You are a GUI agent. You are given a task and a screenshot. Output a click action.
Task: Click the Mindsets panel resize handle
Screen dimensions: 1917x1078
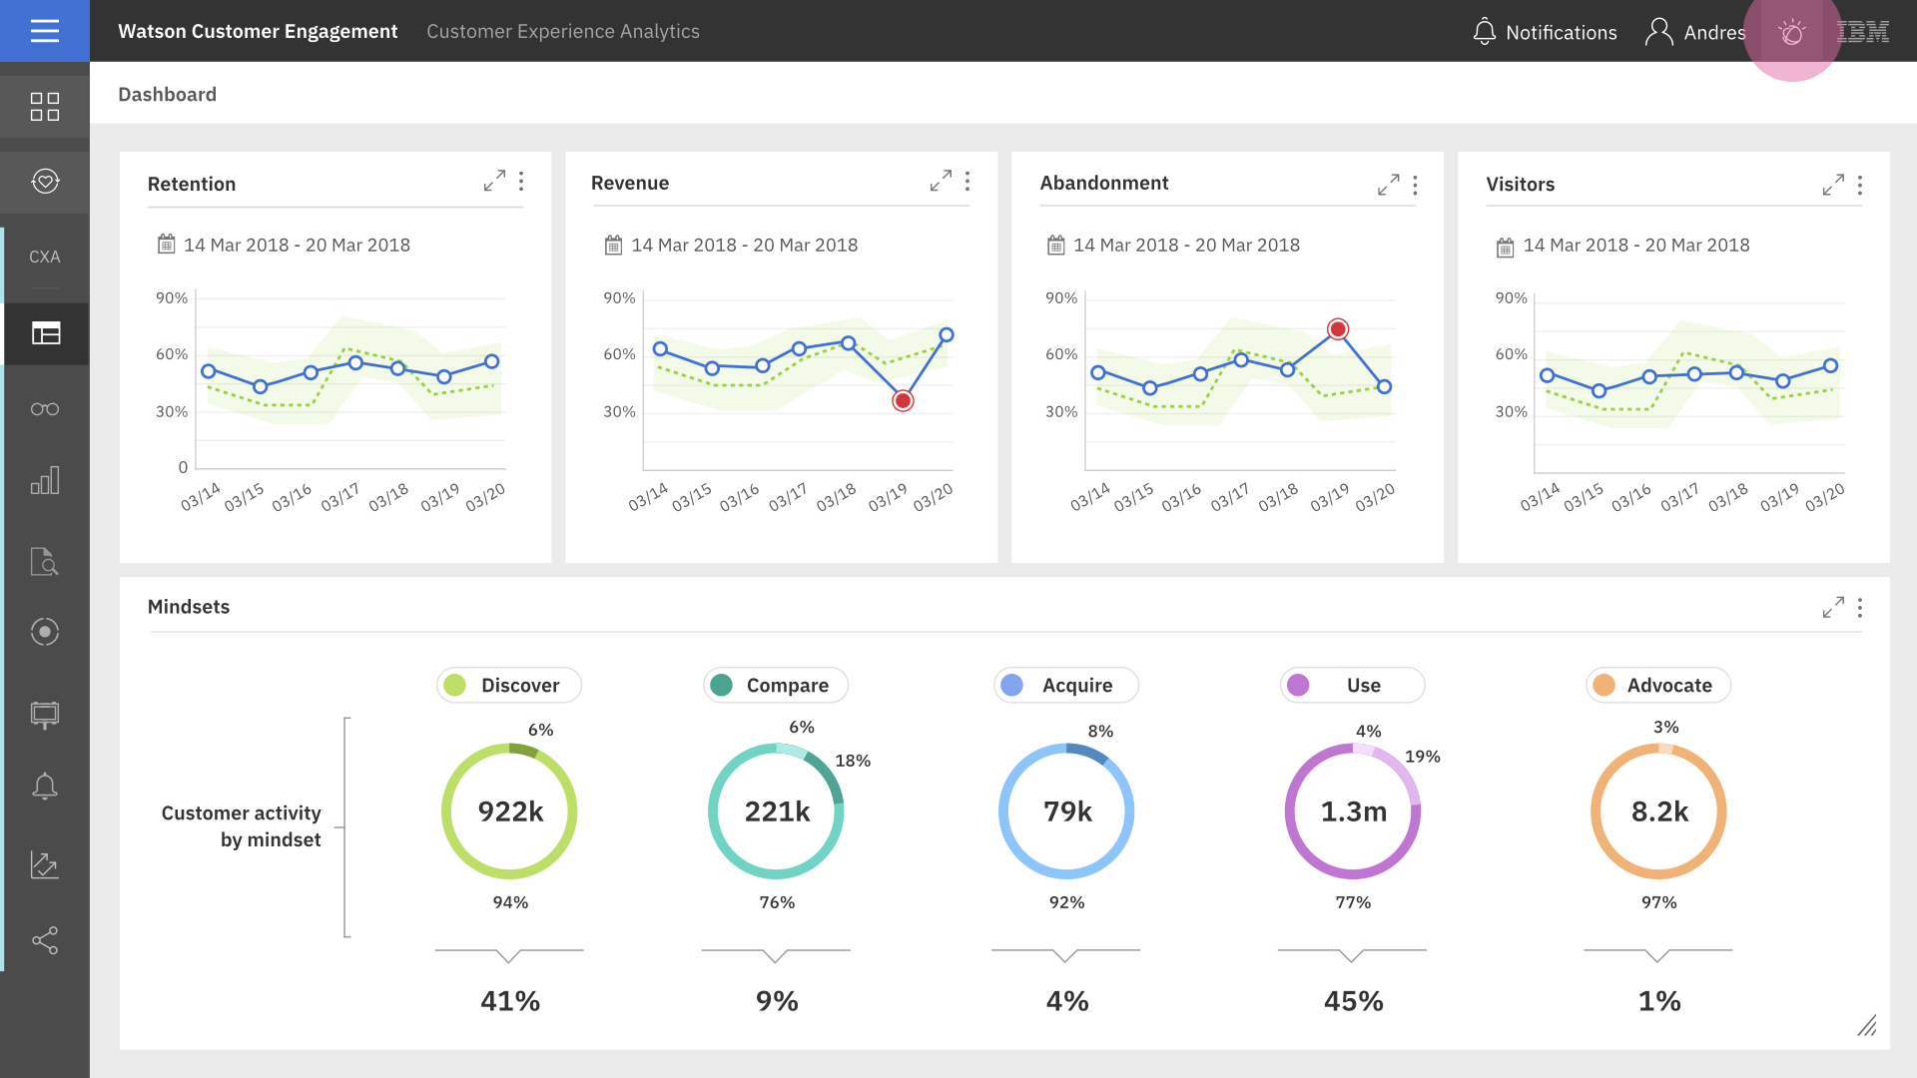tap(1867, 1025)
